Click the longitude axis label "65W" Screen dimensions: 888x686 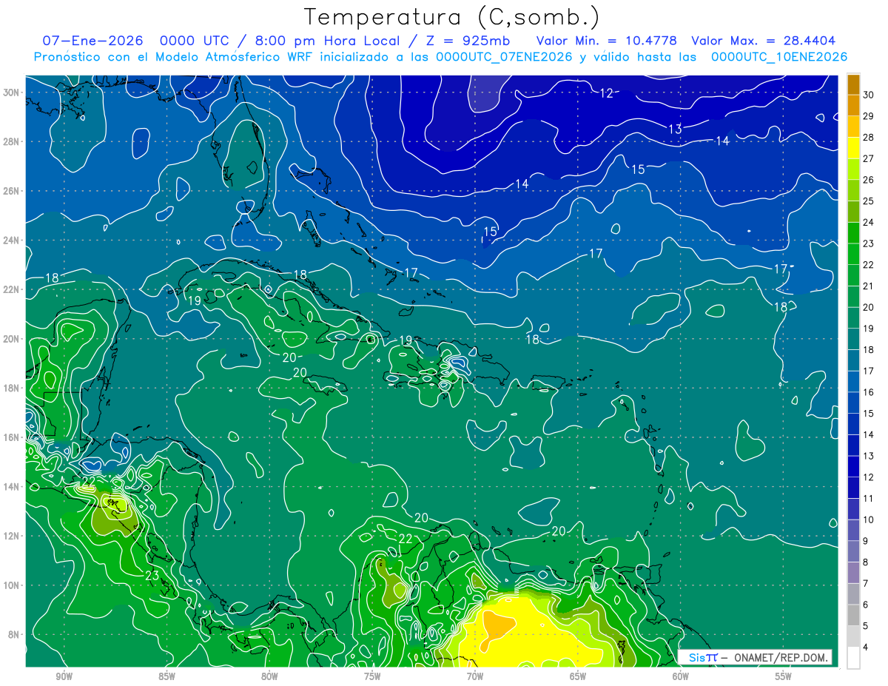coord(578,676)
